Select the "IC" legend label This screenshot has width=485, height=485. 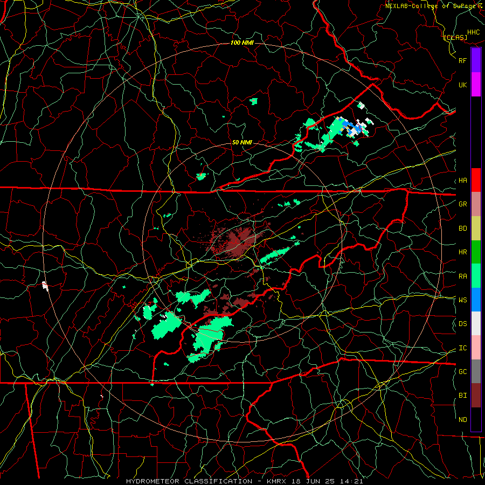point(463,348)
